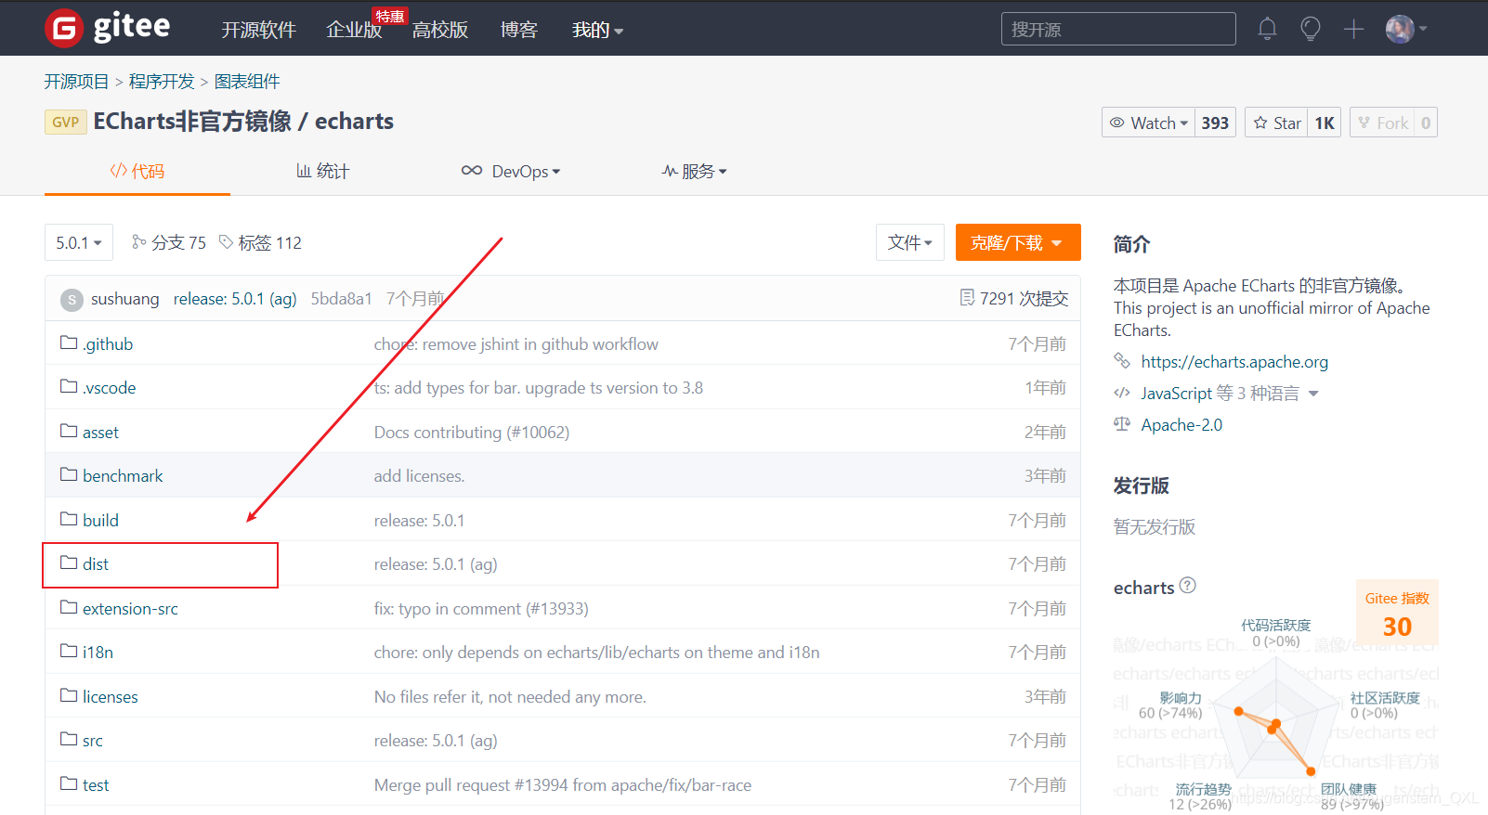Click the benchmark folder icon

pyautogui.click(x=69, y=474)
